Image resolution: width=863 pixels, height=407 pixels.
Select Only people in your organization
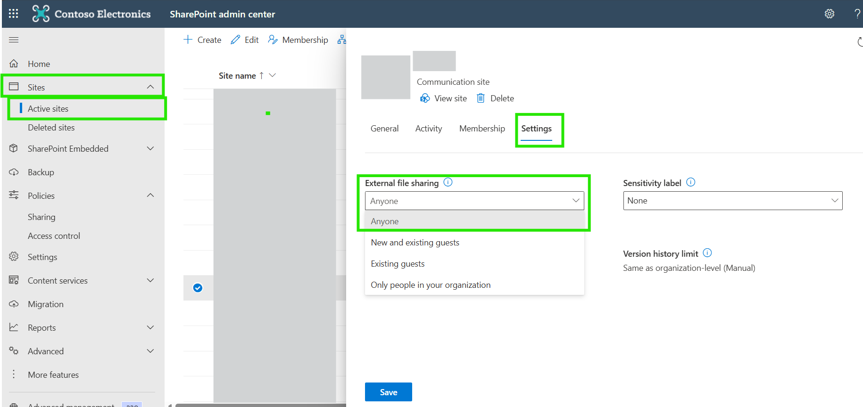click(474, 285)
